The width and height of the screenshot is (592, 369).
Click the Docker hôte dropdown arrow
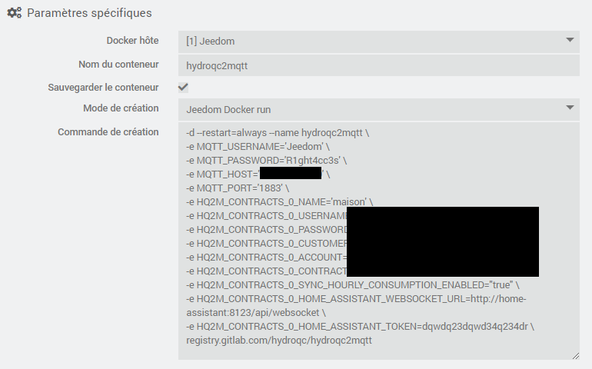(570, 40)
